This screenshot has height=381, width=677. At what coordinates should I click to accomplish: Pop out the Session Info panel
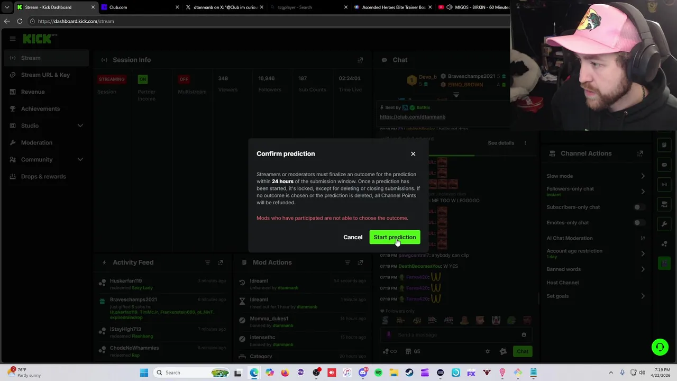click(x=360, y=60)
